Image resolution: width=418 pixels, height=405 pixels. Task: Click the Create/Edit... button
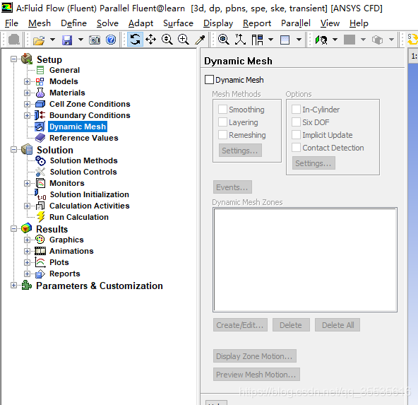(240, 325)
